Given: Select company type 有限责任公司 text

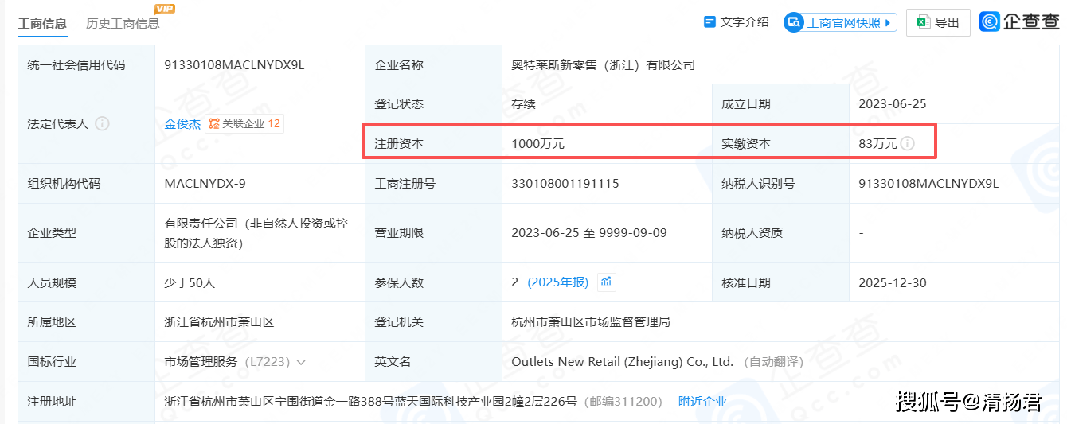Looking at the screenshot, I should 256,233.
